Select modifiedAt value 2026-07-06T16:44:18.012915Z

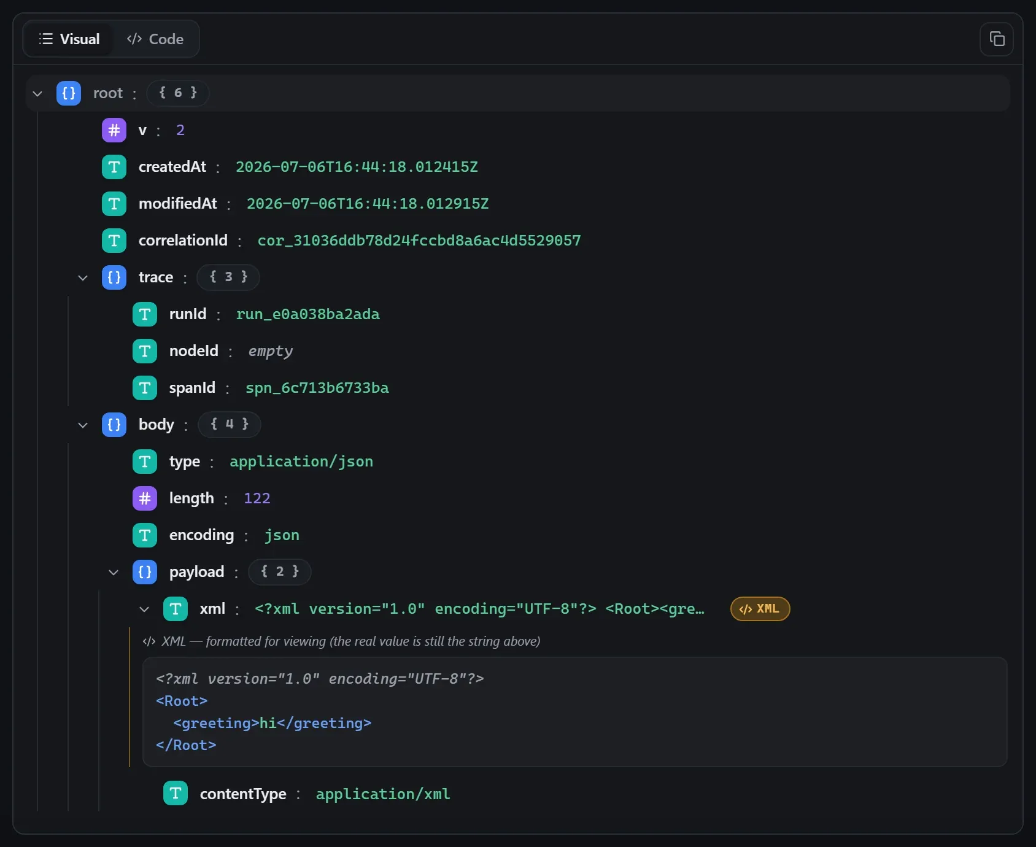coord(368,204)
